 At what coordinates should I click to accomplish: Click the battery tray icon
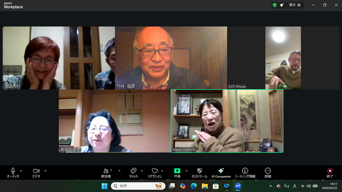tap(315, 186)
